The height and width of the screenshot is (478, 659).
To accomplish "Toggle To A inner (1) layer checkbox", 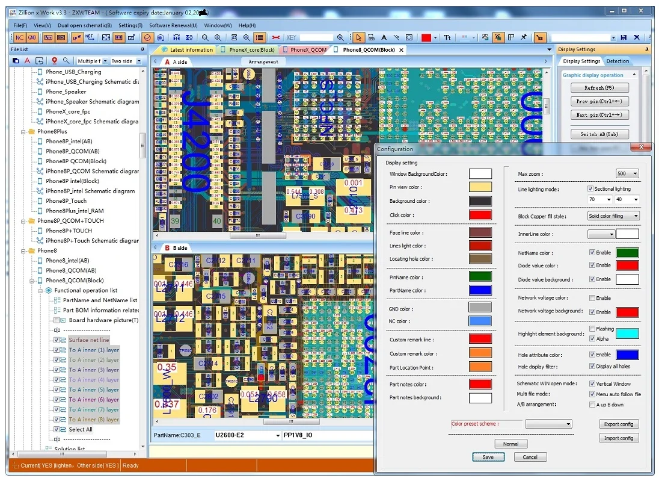I will click(x=57, y=350).
